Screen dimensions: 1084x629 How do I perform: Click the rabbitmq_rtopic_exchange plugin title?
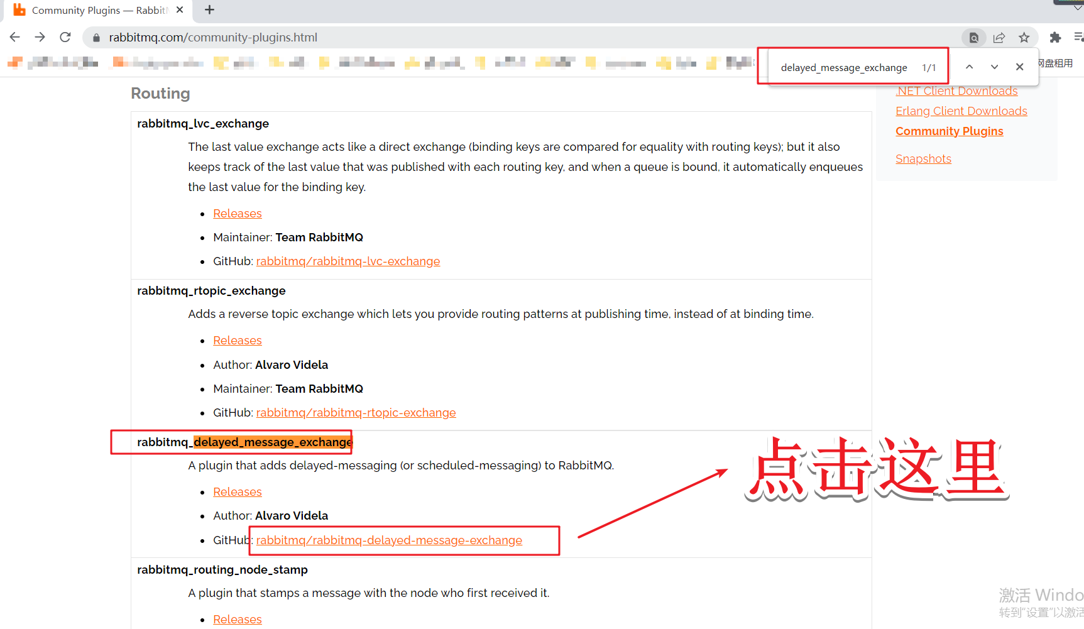click(211, 291)
